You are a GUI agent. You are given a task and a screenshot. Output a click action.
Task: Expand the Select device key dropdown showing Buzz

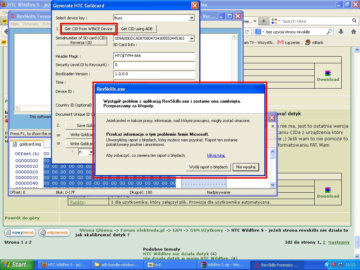(x=192, y=18)
